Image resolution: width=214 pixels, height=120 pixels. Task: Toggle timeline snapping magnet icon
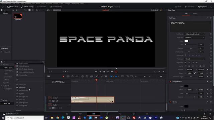click(97, 76)
